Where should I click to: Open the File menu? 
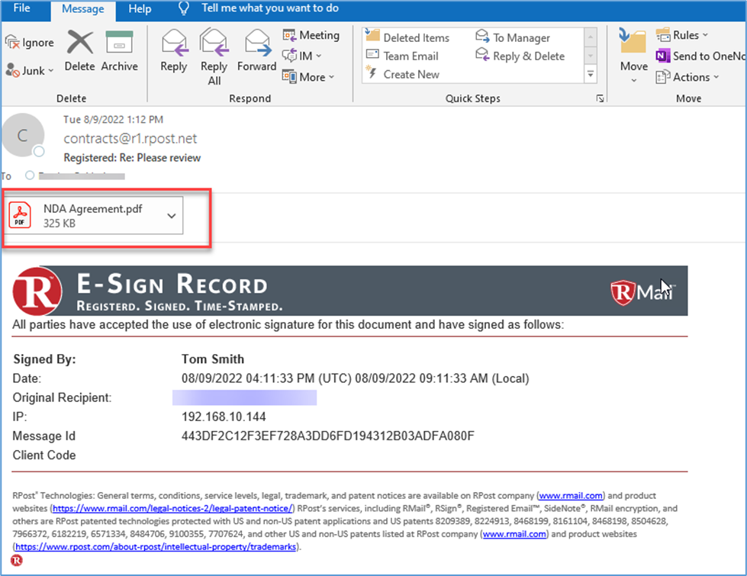coord(22,10)
